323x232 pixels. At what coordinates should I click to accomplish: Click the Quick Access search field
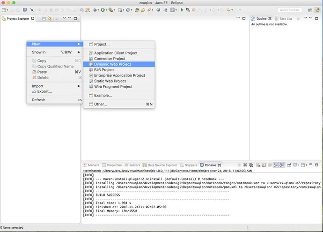click(289, 10)
